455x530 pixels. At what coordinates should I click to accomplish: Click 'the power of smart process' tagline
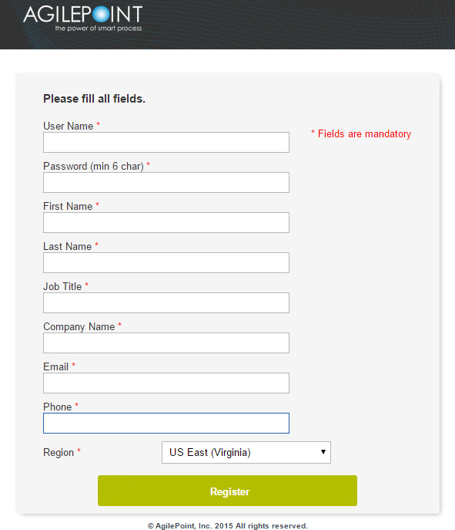99,29
